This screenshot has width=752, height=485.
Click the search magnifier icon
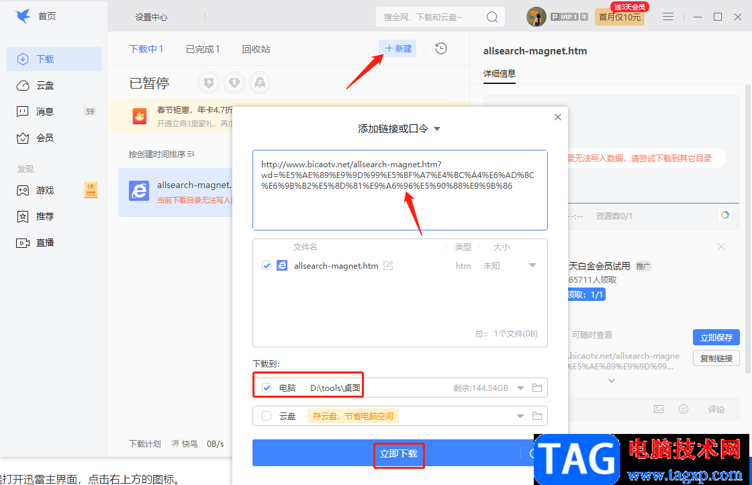coord(492,17)
